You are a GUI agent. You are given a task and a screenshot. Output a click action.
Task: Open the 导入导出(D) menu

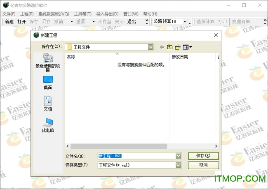(107, 14)
